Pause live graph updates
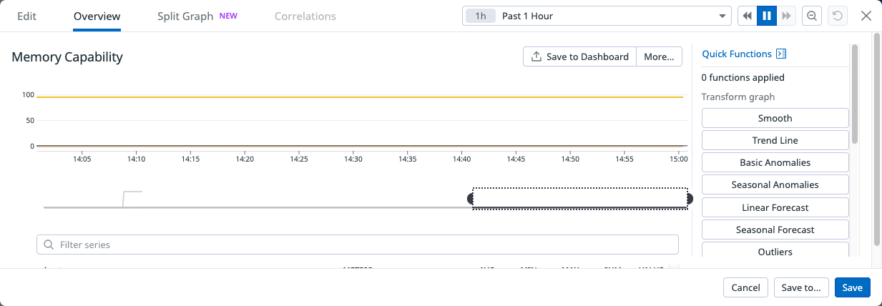 click(x=767, y=16)
